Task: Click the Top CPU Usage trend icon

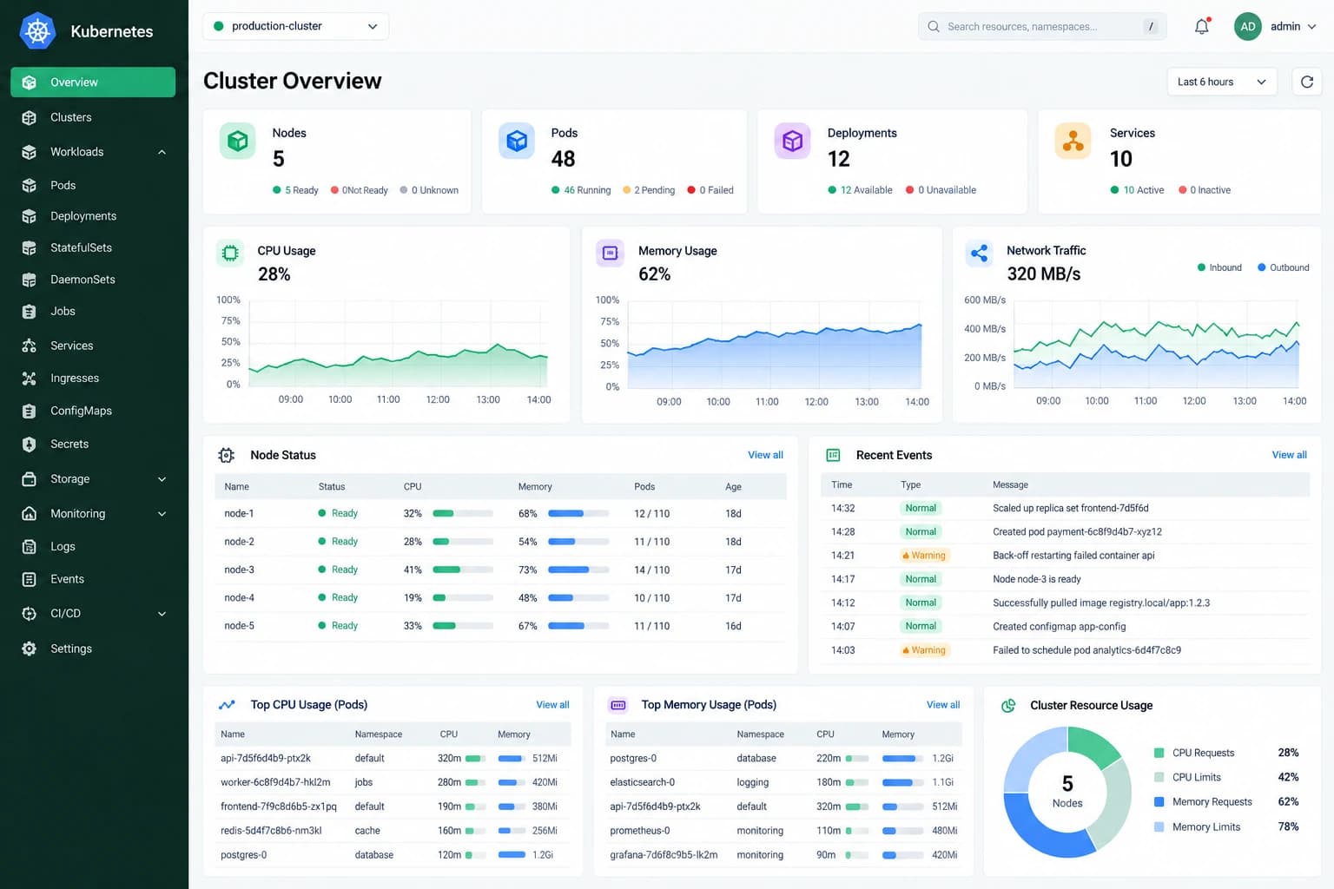Action: (227, 705)
